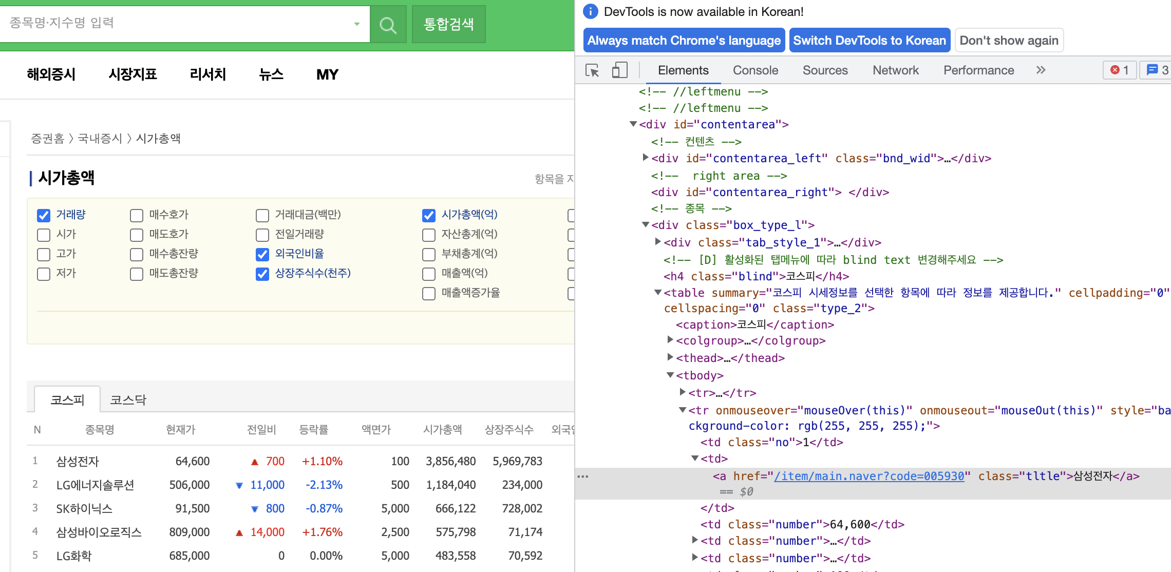Expand the thead node
Image resolution: width=1171 pixels, height=572 pixels.
670,357
